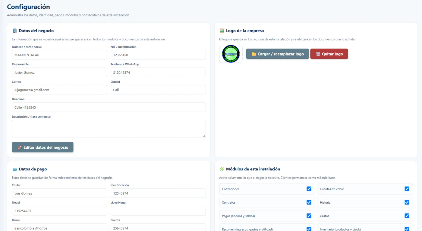The height and width of the screenshot is (231, 422).
Task: Click the Cuenta field showing 25645874
Action: pyautogui.click(x=158, y=227)
